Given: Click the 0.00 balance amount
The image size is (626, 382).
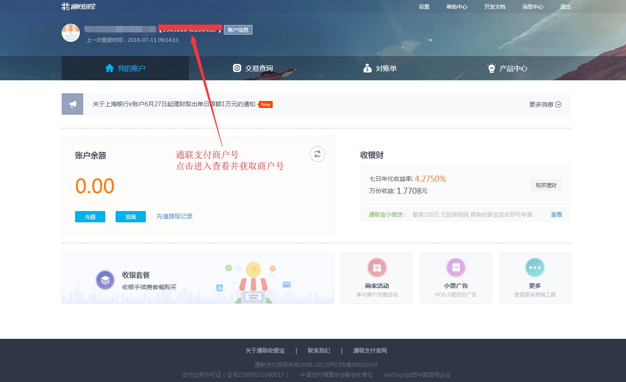Looking at the screenshot, I should click(95, 186).
